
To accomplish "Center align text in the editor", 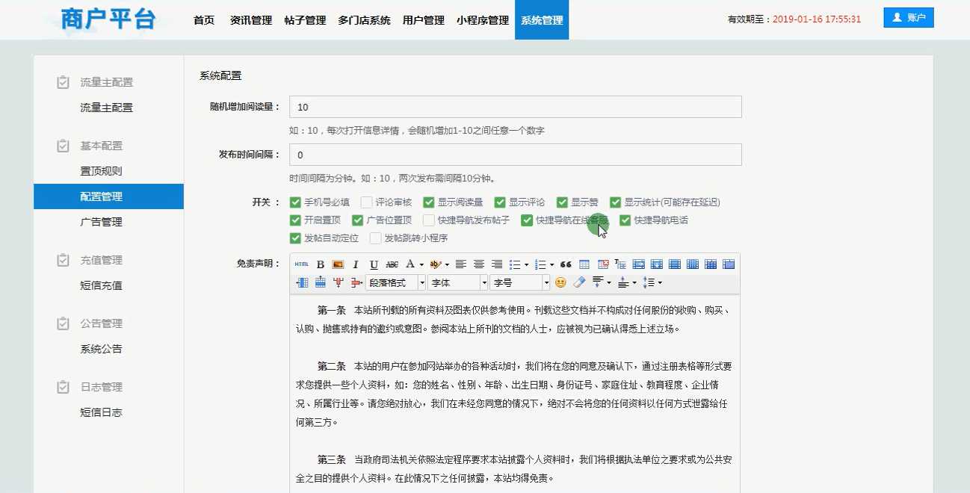I will pyautogui.click(x=478, y=264).
